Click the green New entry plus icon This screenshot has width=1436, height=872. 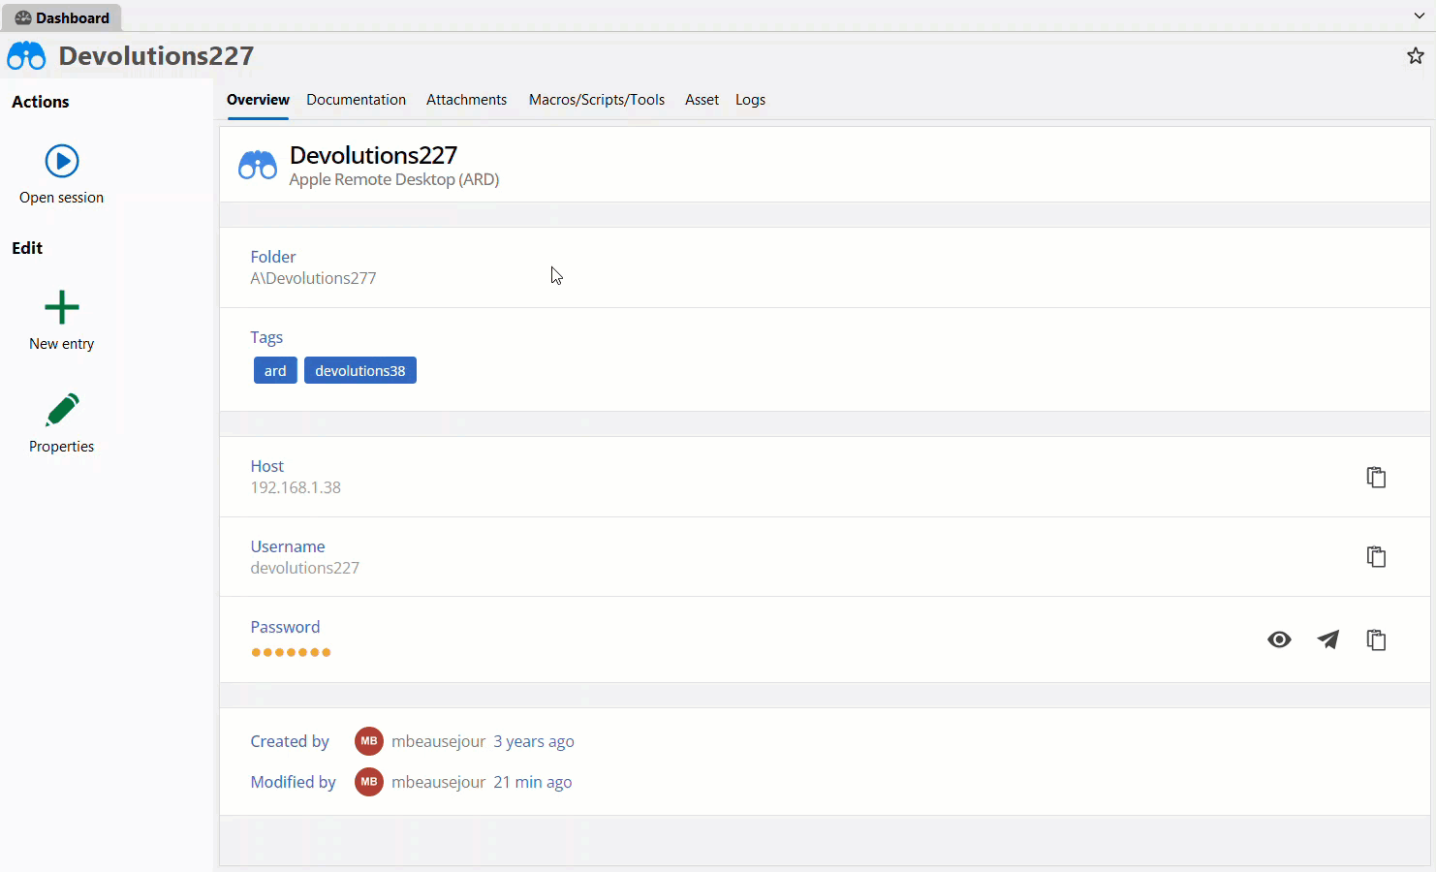click(62, 308)
